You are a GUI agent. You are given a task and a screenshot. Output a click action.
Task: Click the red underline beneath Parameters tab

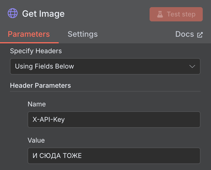[x=29, y=43]
